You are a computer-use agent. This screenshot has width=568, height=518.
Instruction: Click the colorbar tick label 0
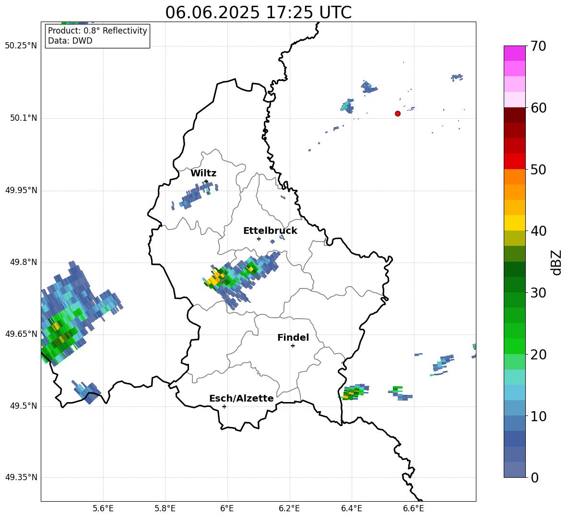(535, 478)
